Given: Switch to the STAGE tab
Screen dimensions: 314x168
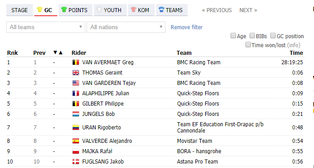Looking at the screenshot, I should coord(19,10).
